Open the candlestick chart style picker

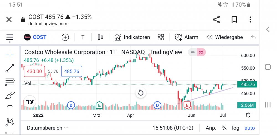(x=100, y=37)
